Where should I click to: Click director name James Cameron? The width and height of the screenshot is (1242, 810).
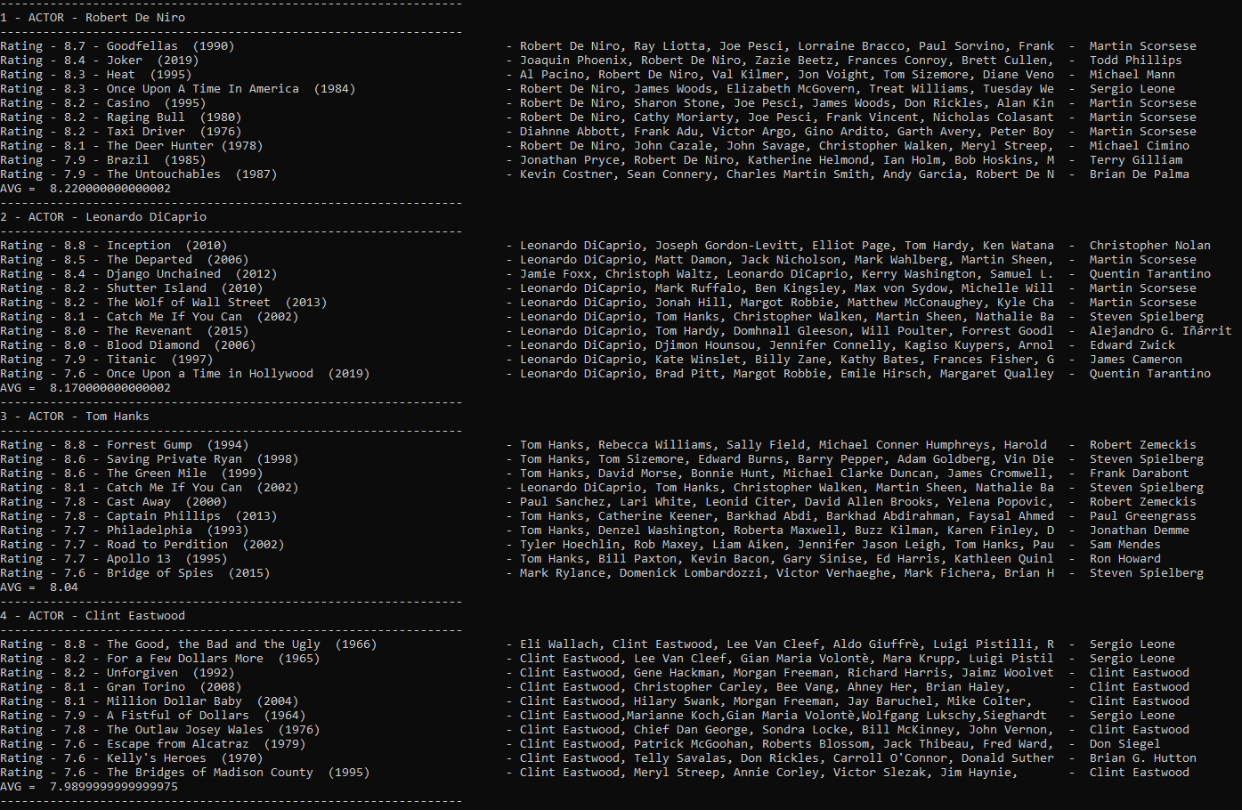1135,360
